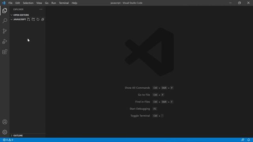Open notifications bell in status bar
The height and width of the screenshot is (142, 253).
tap(249, 140)
